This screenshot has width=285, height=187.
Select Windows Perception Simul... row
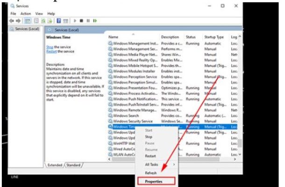tap(173, 82)
